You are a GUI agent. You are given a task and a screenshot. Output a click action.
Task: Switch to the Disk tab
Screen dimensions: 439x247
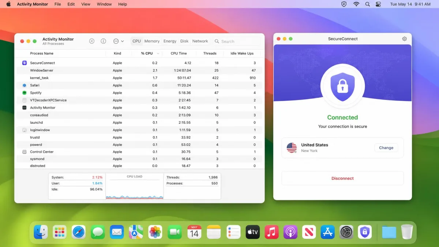click(x=184, y=41)
